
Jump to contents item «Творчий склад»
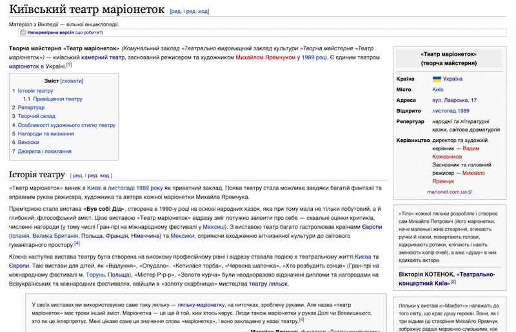coord(37,116)
